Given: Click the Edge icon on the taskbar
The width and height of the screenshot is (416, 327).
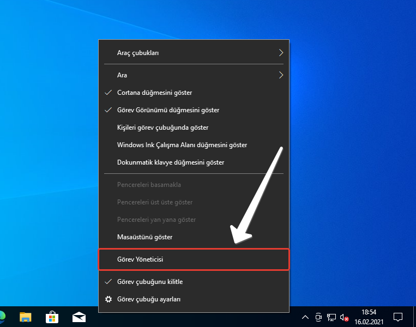Looking at the screenshot, I should coord(2,317).
